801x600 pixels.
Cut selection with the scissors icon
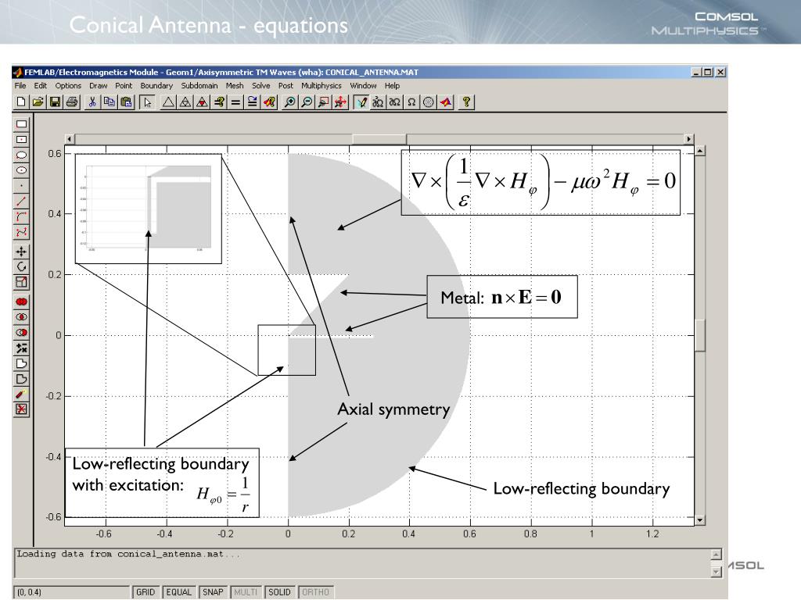pyautogui.click(x=92, y=102)
